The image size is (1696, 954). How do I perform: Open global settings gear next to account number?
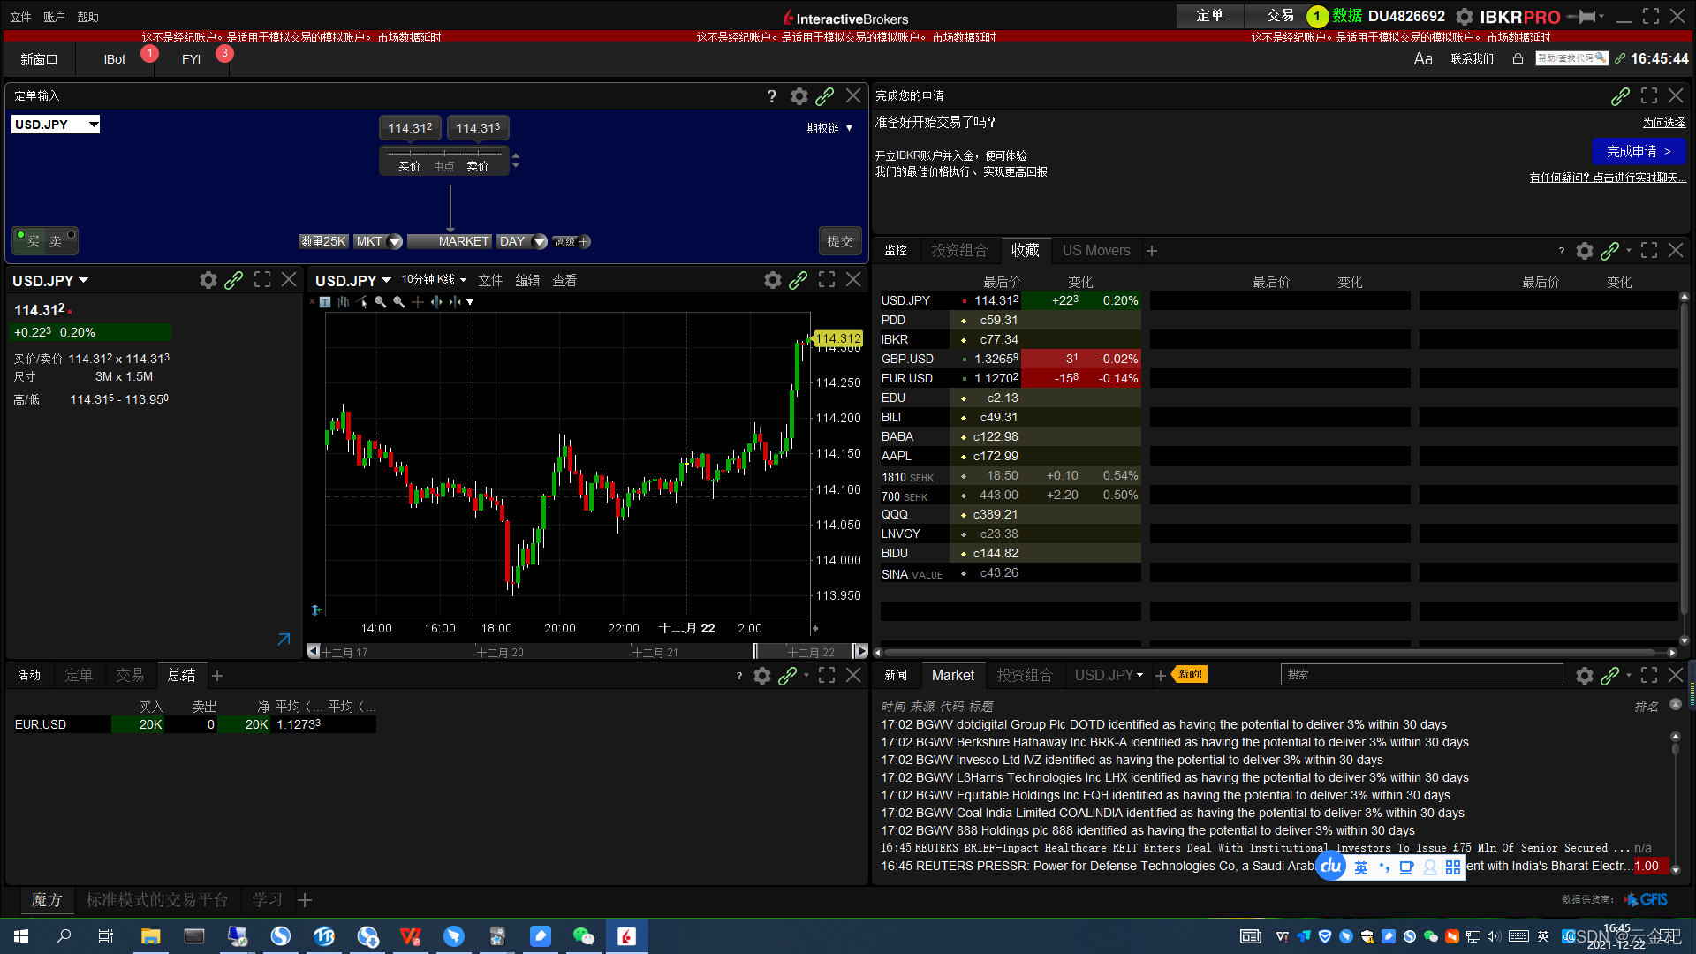(1465, 17)
